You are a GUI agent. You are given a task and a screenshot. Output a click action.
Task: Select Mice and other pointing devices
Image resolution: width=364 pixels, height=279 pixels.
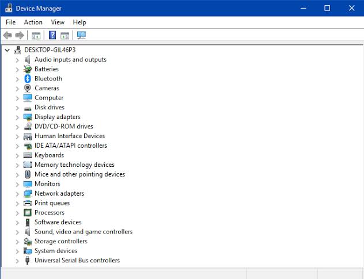[80, 174]
